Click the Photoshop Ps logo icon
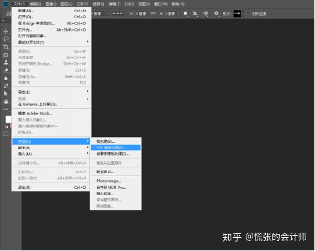Viewport: 315px width, 251px height. 6,4
